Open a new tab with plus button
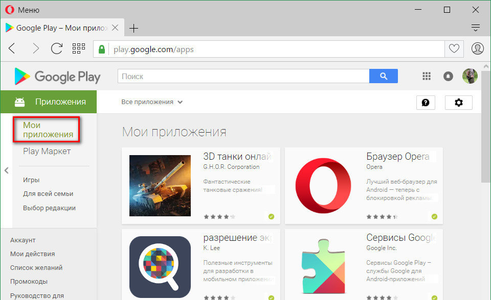491x300 pixels. (133, 29)
